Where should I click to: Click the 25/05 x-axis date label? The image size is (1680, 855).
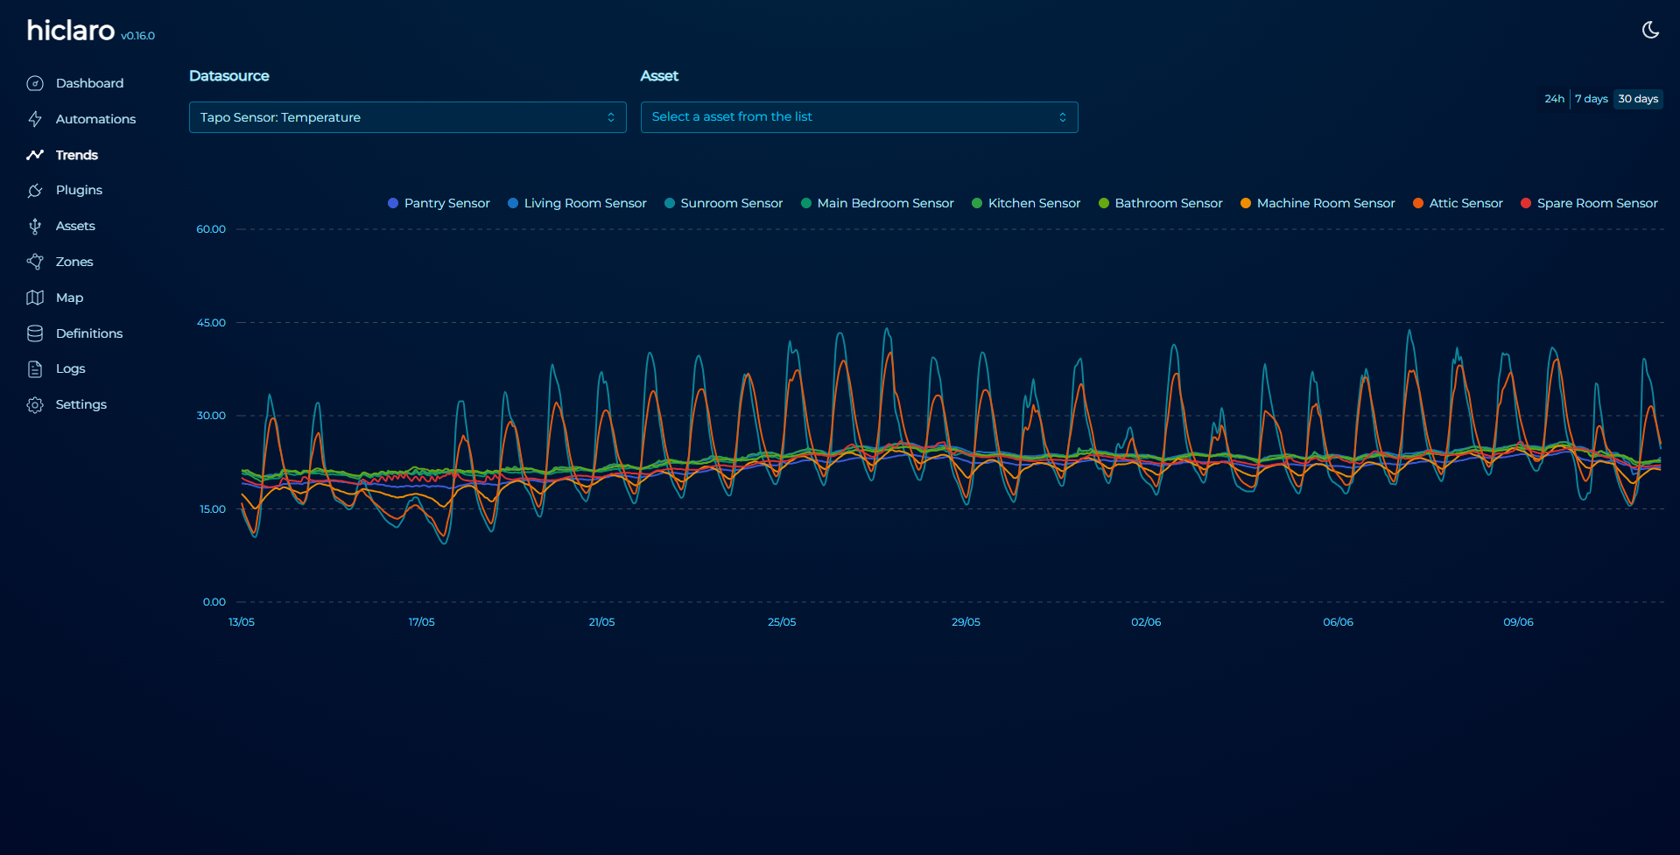tap(782, 622)
